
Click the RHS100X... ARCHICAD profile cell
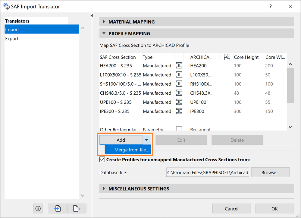click(x=201, y=84)
